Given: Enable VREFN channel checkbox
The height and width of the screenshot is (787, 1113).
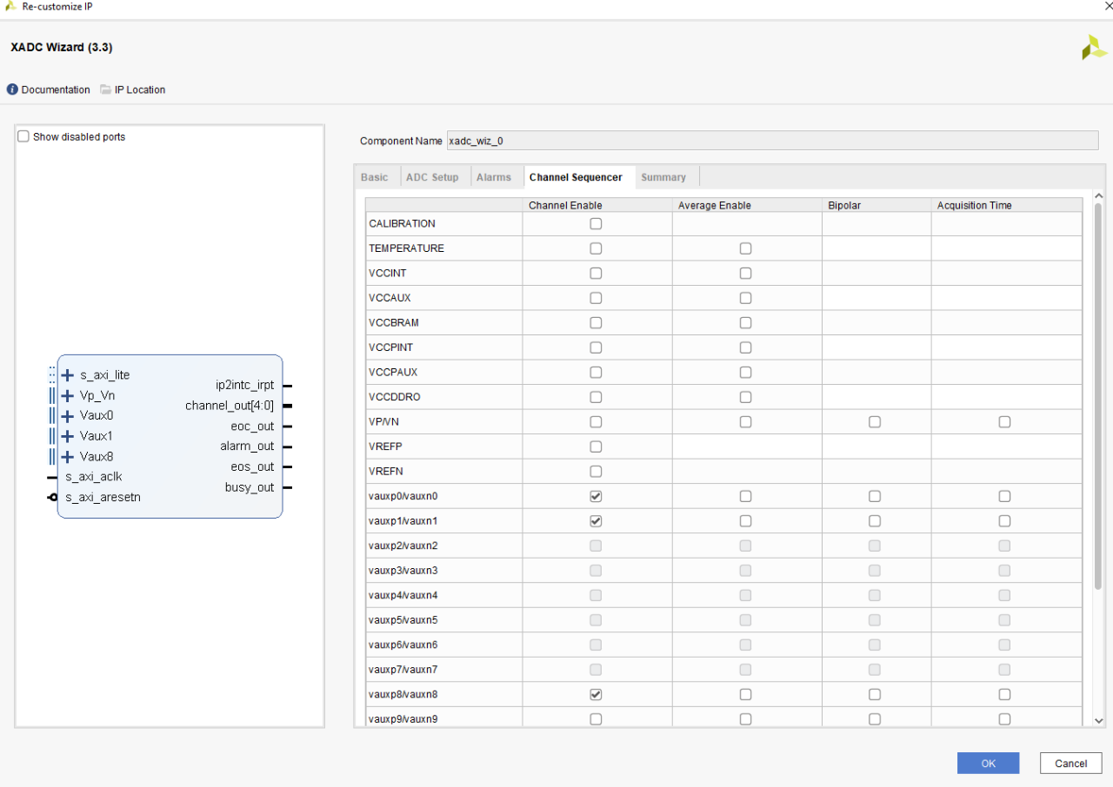Looking at the screenshot, I should pos(596,472).
